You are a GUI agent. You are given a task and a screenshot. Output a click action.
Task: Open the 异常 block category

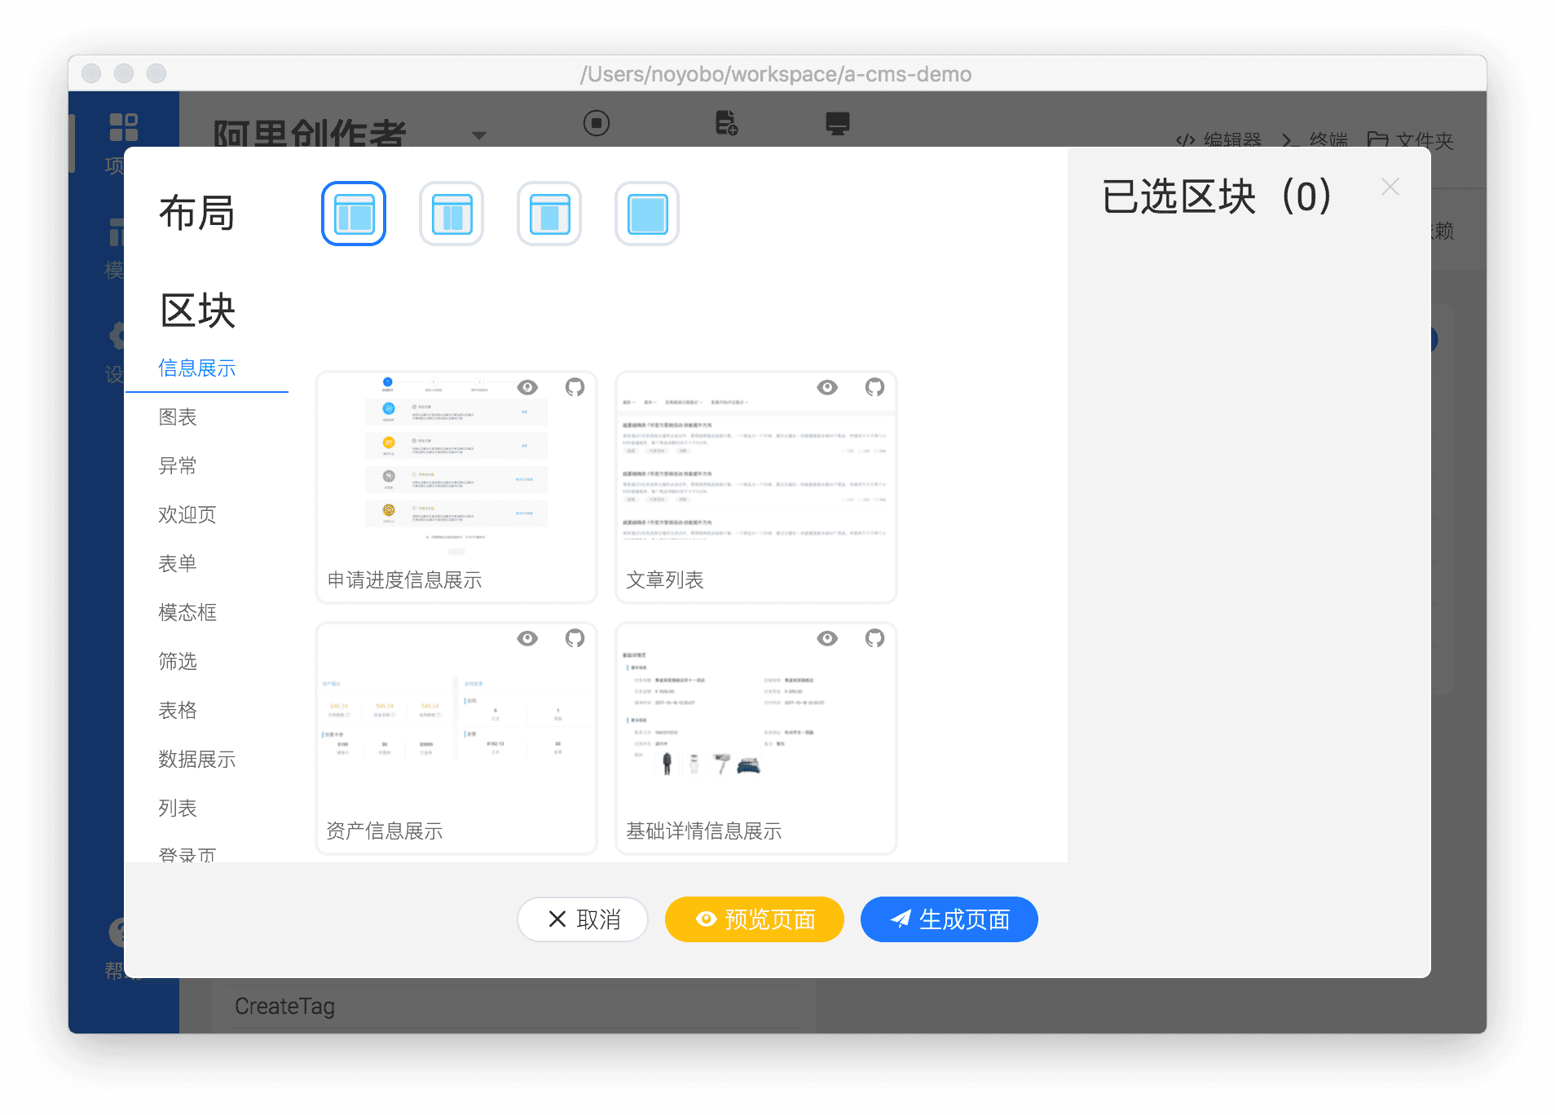coord(178,466)
